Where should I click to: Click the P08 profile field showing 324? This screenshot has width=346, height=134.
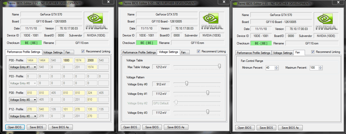[92, 93]
